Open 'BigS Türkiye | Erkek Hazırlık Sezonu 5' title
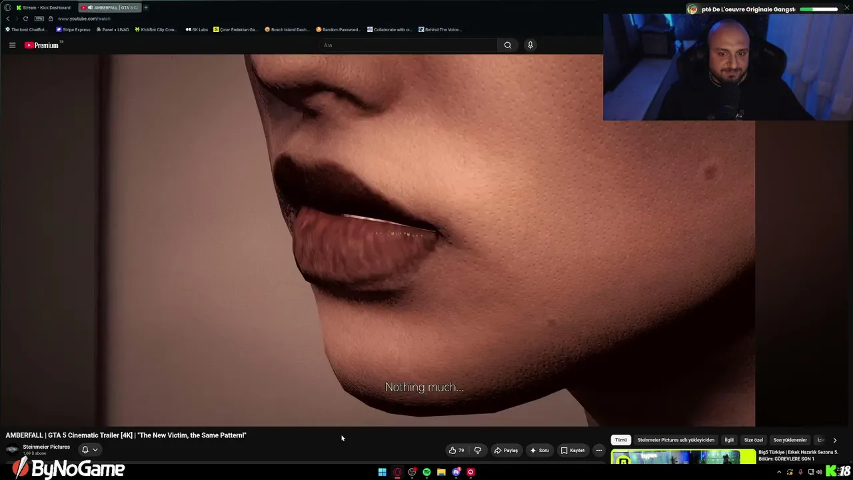This screenshot has height=480, width=853. [798, 455]
